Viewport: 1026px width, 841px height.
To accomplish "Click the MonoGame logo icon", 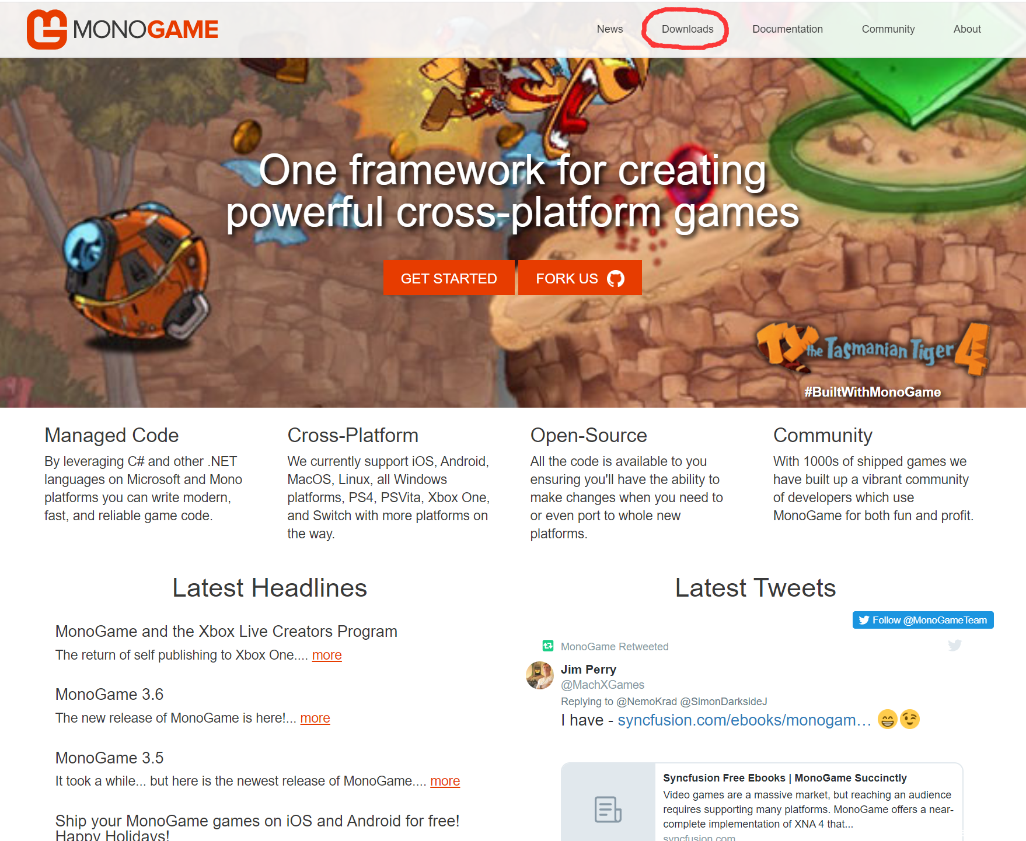I will pyautogui.click(x=47, y=29).
